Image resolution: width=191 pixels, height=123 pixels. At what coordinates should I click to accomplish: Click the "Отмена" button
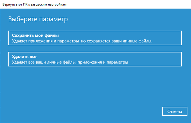pyautogui.click(x=175, y=111)
